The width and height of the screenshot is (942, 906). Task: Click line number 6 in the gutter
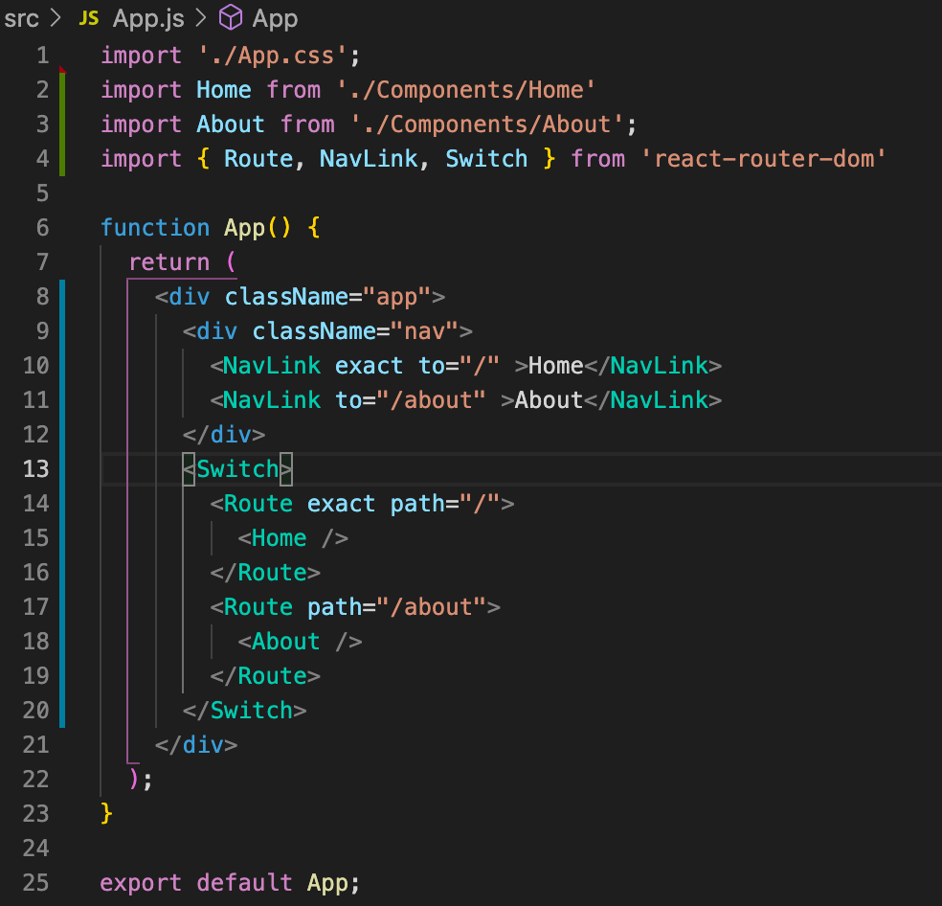[42, 228]
